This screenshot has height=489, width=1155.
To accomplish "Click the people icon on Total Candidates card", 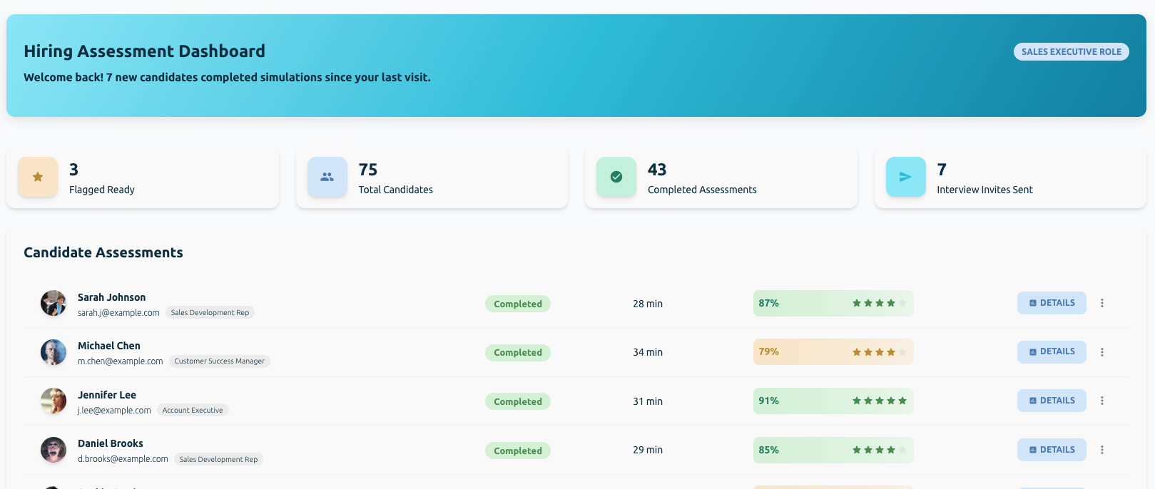I will click(327, 177).
